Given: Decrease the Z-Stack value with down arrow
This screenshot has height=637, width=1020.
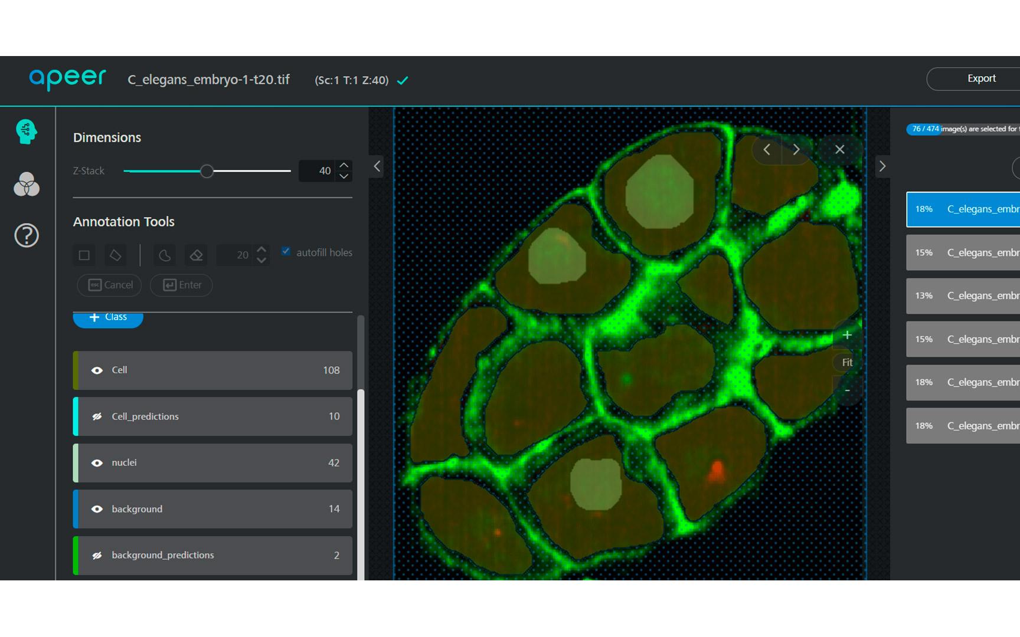Looking at the screenshot, I should coord(344,176).
